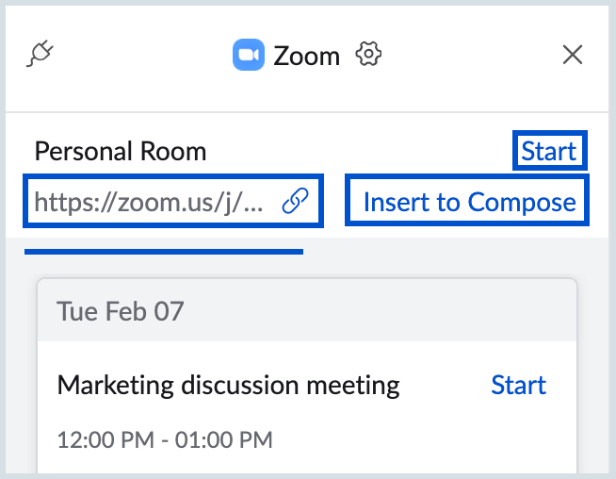Click blank space between meeting title and Start
Screen dimensions: 616x479
tap(443, 385)
